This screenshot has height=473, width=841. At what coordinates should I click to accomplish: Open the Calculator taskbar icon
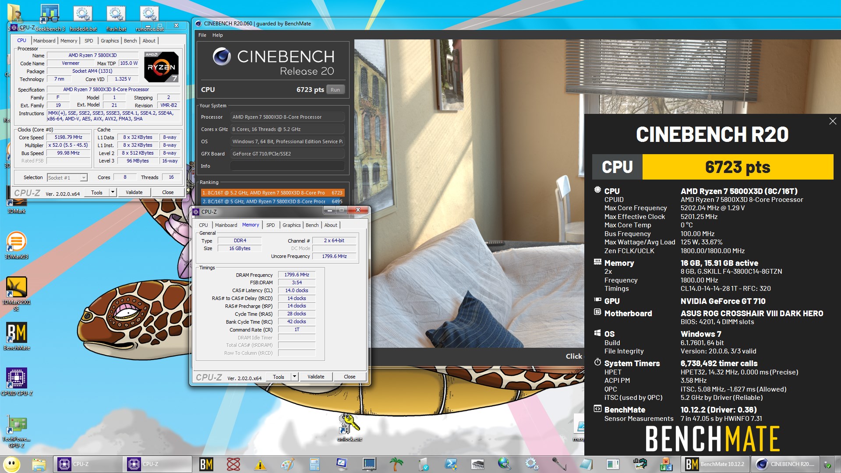(314, 464)
